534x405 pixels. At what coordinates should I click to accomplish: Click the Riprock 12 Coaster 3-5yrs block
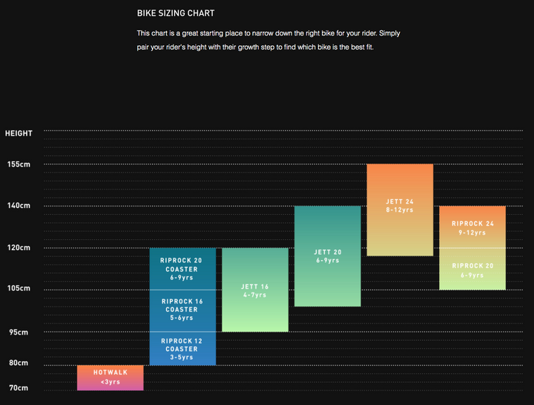coord(182,349)
